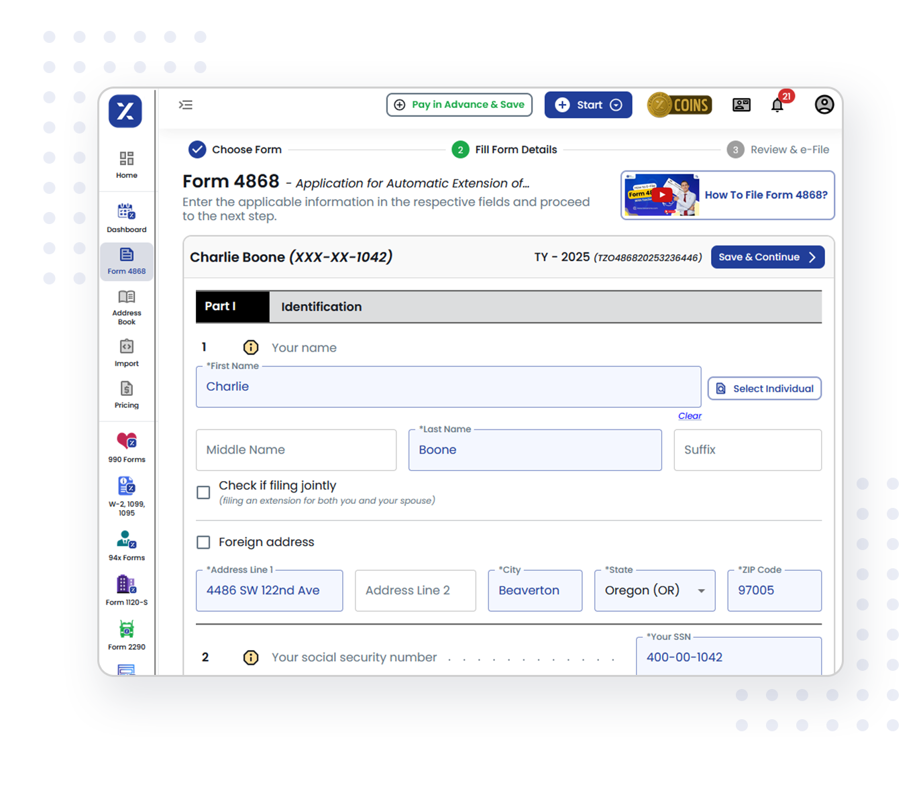Image resolution: width=921 pixels, height=795 pixels.
Task: Click the gold COINS badge
Action: click(x=679, y=105)
